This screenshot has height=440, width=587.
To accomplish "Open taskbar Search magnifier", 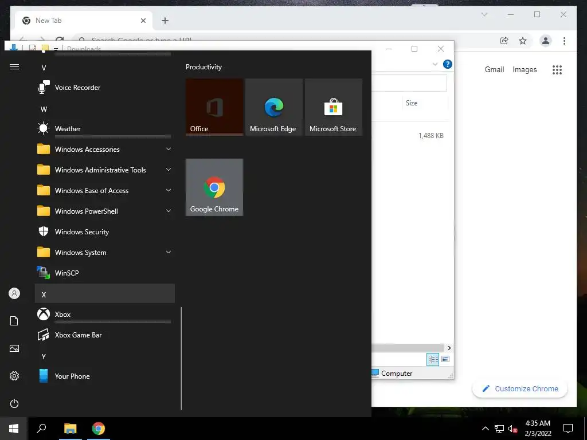I will pyautogui.click(x=41, y=429).
